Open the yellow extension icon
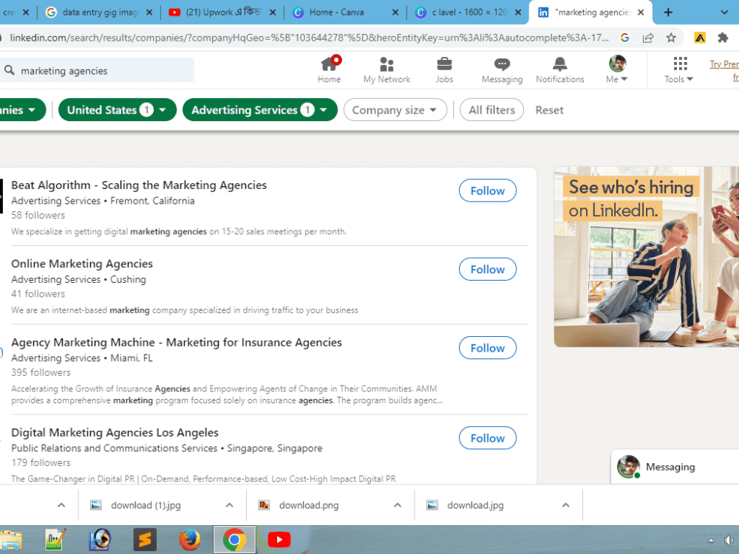 [x=700, y=38]
